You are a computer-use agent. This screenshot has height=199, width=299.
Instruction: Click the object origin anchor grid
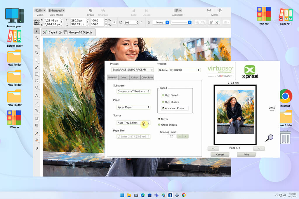click(37, 22)
